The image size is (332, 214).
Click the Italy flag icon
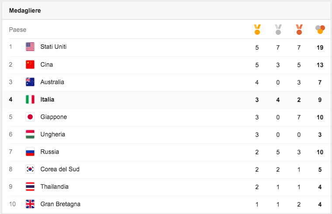pyautogui.click(x=30, y=99)
